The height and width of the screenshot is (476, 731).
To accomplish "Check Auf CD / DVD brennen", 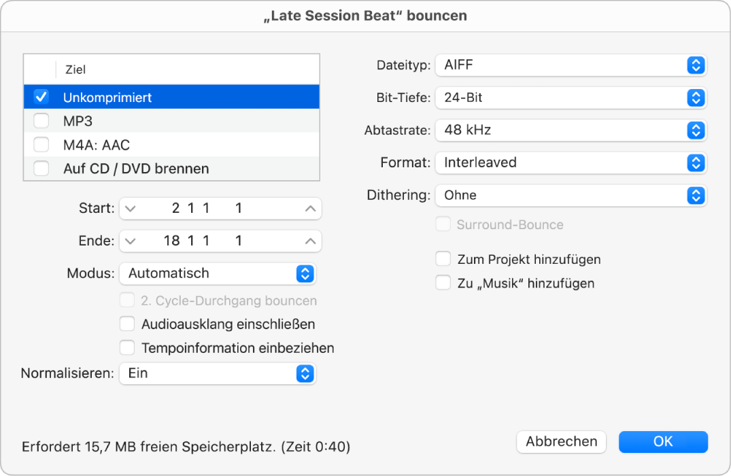I will pyautogui.click(x=41, y=168).
